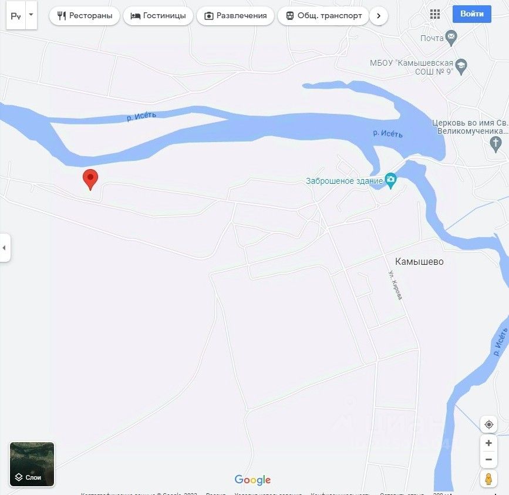
Task: Open the dropdown arrow beside Ру
Action: pos(31,15)
